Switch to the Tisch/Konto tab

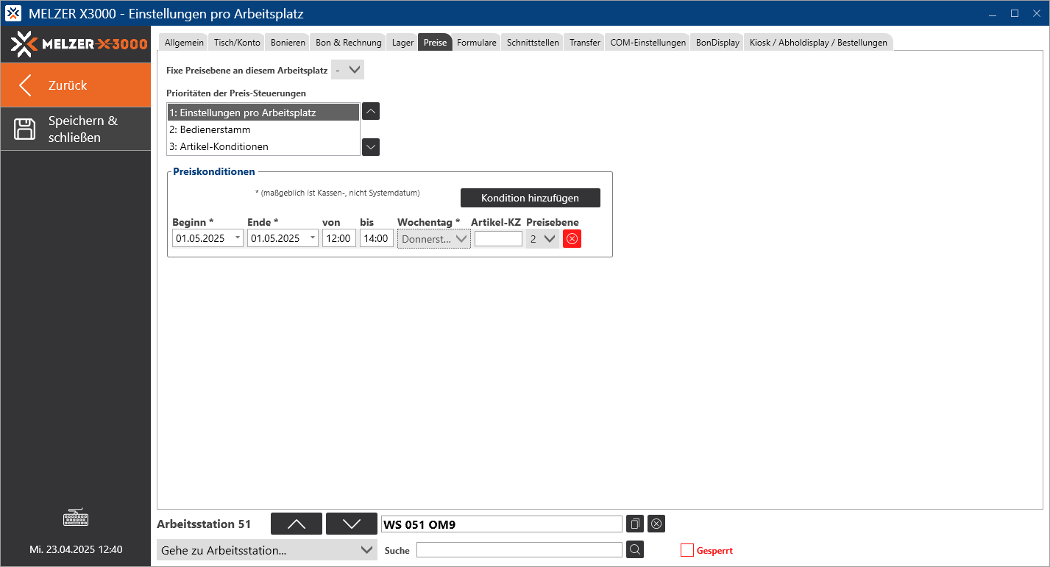(237, 43)
